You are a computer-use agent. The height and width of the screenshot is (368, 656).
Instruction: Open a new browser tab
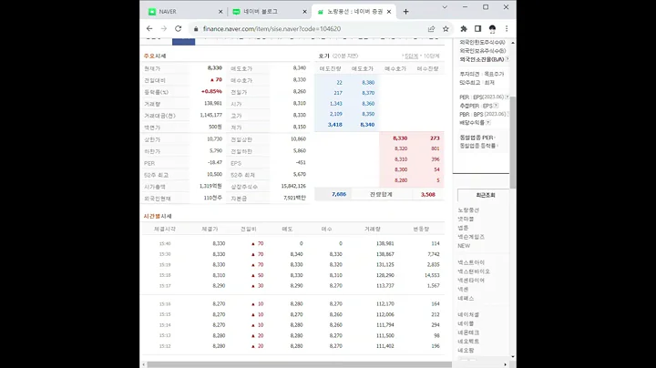pyautogui.click(x=405, y=12)
